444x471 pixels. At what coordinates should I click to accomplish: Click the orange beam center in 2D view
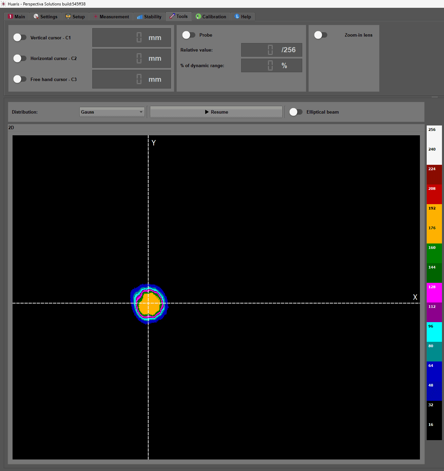[149, 304]
